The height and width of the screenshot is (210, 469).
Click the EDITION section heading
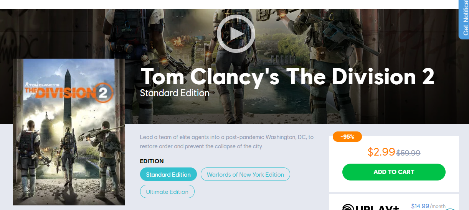pyautogui.click(x=152, y=161)
